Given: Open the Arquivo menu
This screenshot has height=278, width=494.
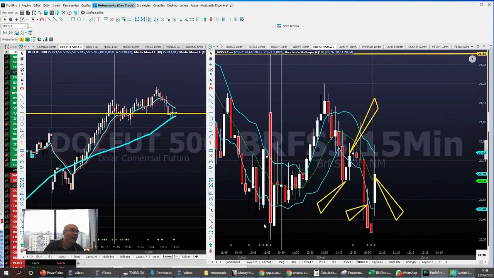Looking at the screenshot, I should click(x=26, y=5).
